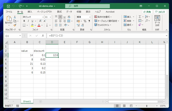172x111 pixels.
Task: Apply comma style format
Action: pos(89,21)
